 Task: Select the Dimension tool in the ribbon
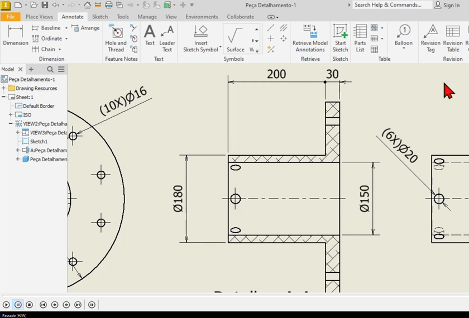(15, 35)
